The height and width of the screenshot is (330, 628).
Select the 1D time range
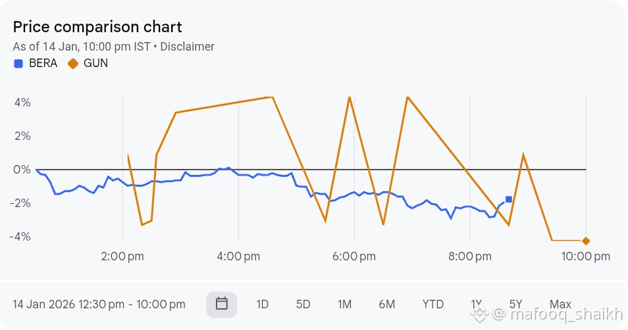263,304
